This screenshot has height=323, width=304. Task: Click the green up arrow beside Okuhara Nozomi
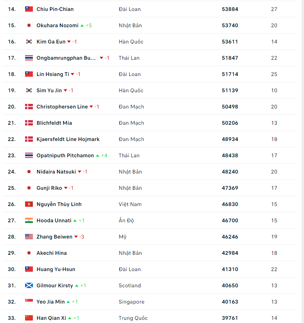click(82, 25)
